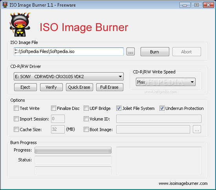Image resolution: width=216 pixels, height=190 pixels.
Task: Click Full Erase button
Action: (110, 87)
